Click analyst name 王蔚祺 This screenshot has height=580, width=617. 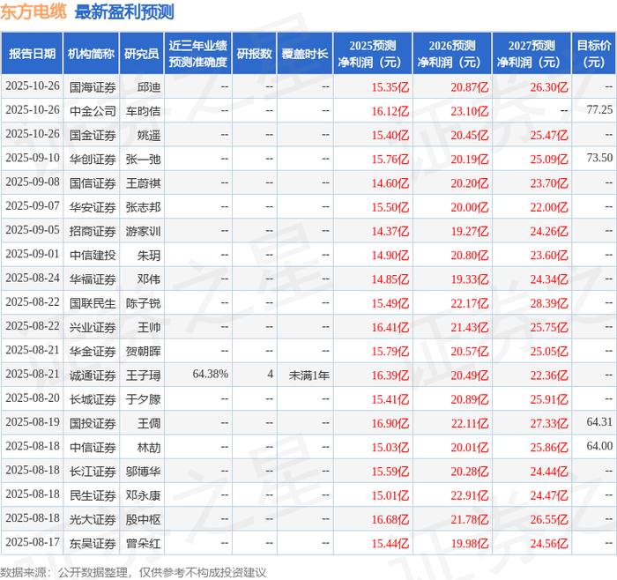(143, 183)
